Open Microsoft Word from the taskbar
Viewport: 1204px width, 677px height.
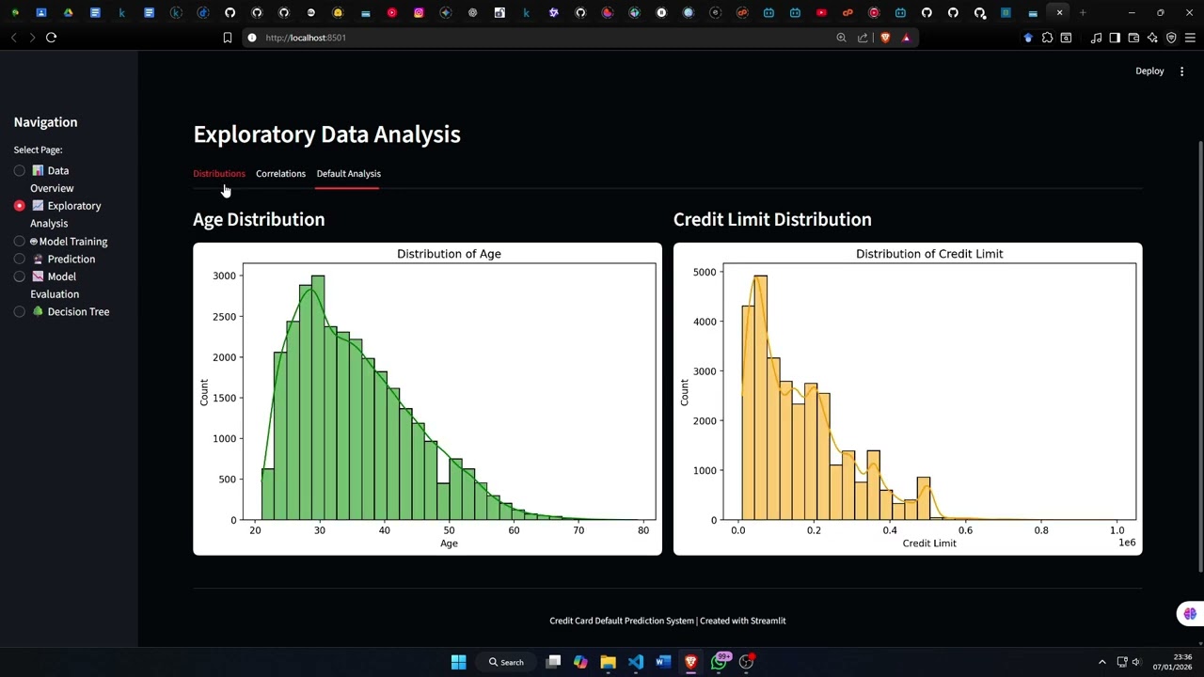pyautogui.click(x=663, y=662)
